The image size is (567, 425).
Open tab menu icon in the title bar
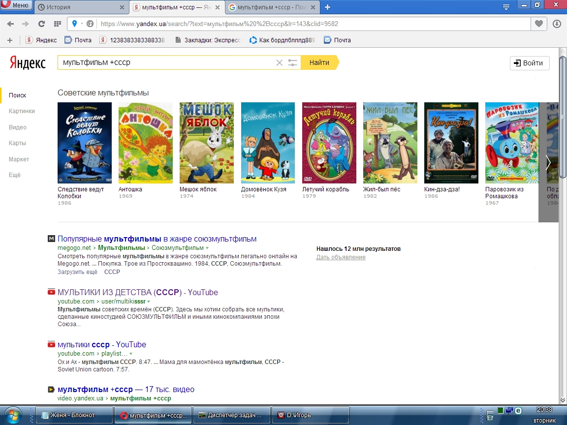(x=506, y=7)
